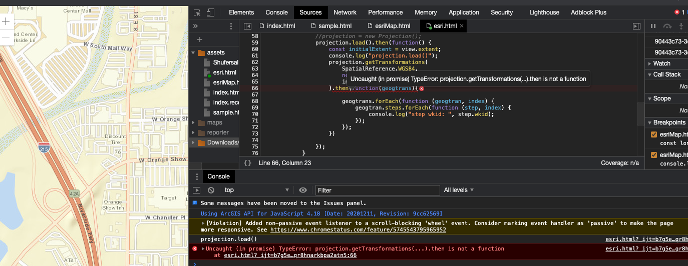
Task: Click the clear console icon
Action: coord(211,190)
